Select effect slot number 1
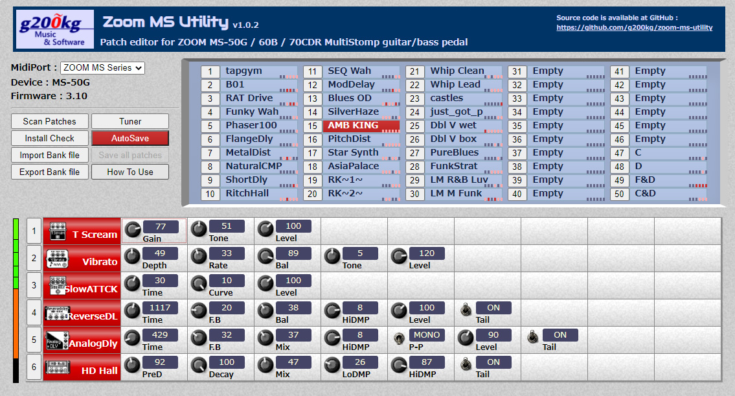Screen dimensions: 735x396 coord(34,231)
